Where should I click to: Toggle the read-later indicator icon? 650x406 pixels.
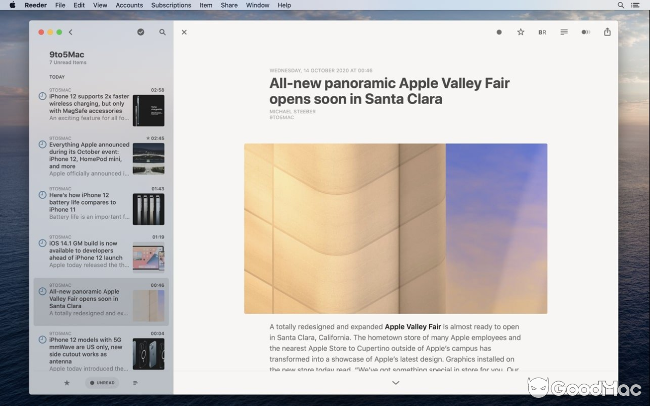(586, 32)
